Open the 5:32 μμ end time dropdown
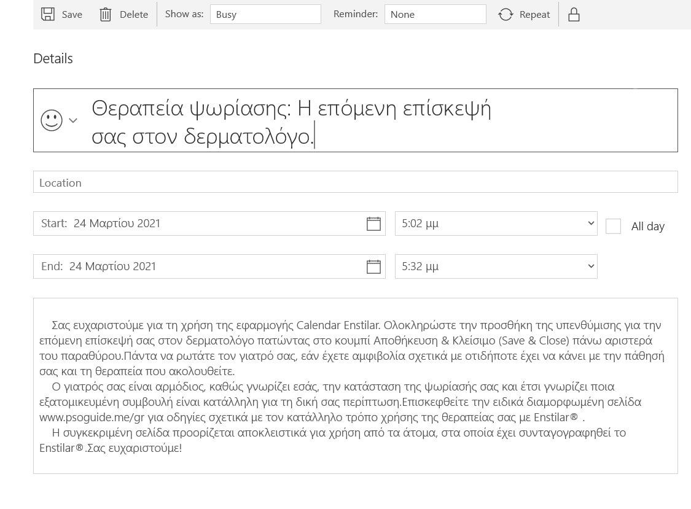 (496, 266)
